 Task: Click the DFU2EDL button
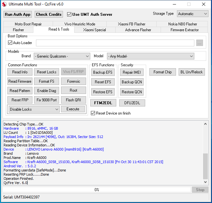point(132,103)
